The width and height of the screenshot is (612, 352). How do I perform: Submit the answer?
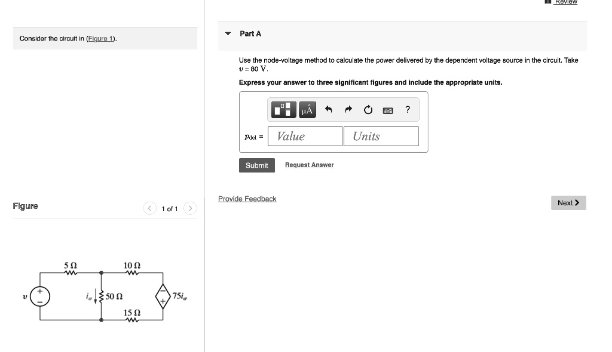pos(257,165)
